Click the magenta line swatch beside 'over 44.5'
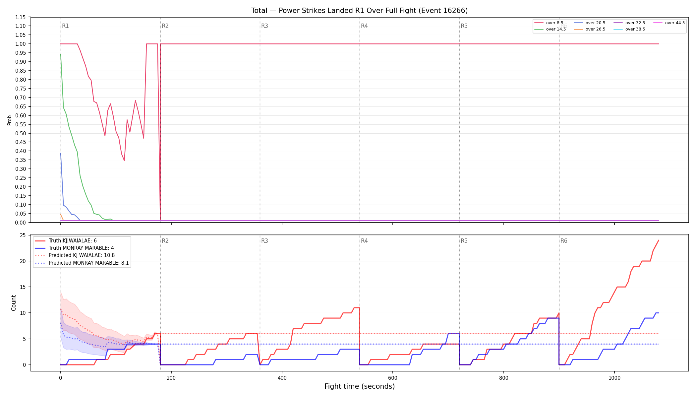 [658, 23]
